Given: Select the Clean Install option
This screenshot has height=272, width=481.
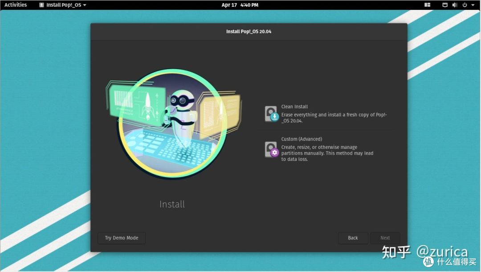Looking at the screenshot, I should (x=326, y=114).
